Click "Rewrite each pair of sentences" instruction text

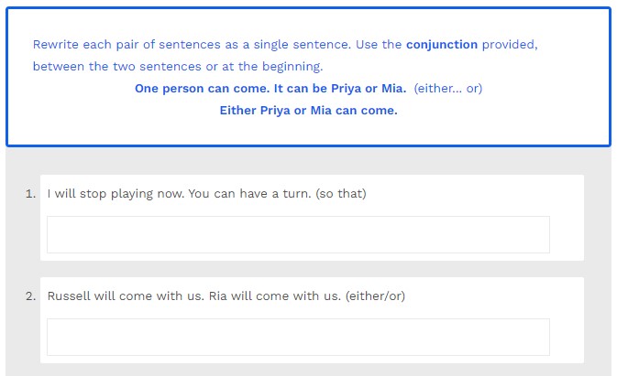(x=121, y=44)
